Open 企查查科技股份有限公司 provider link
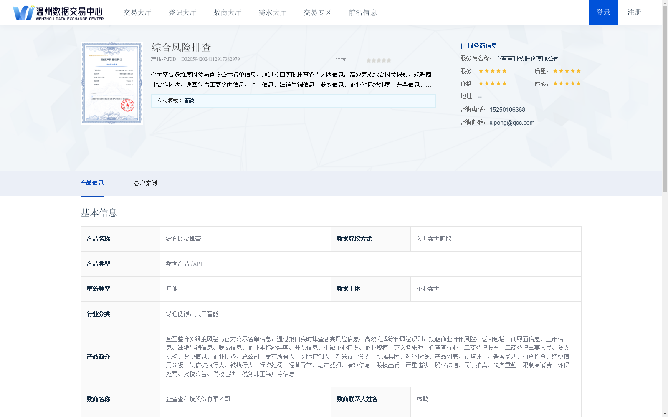The height and width of the screenshot is (417, 668). click(527, 59)
